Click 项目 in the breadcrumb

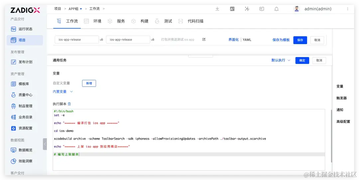pos(58,9)
